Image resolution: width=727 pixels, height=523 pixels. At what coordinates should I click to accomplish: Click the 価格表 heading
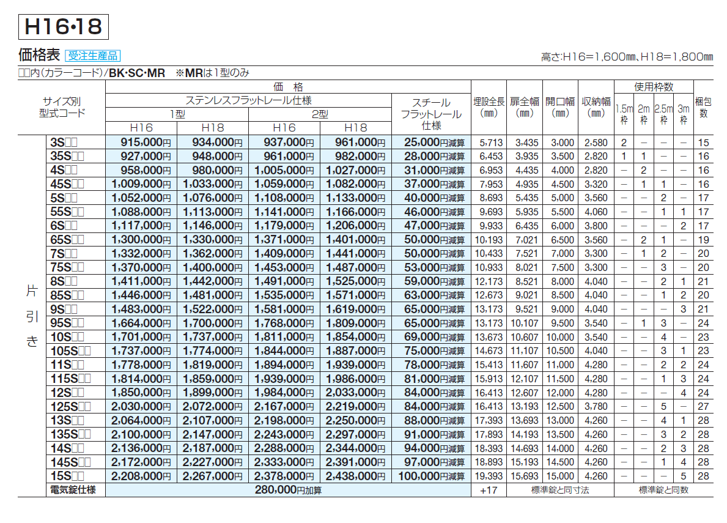click(39, 56)
